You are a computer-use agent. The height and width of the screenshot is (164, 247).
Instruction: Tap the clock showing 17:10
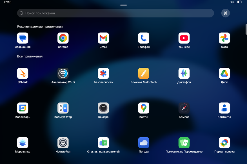coord(7,2)
